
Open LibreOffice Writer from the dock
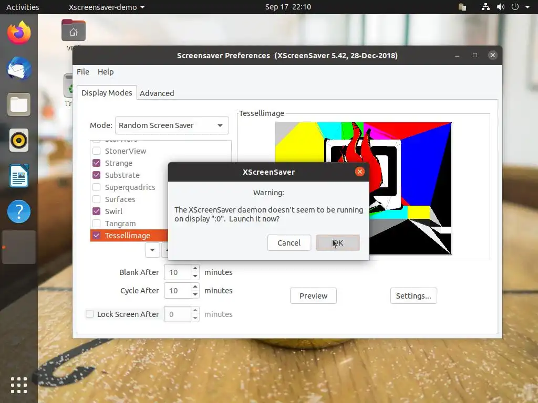tap(19, 176)
